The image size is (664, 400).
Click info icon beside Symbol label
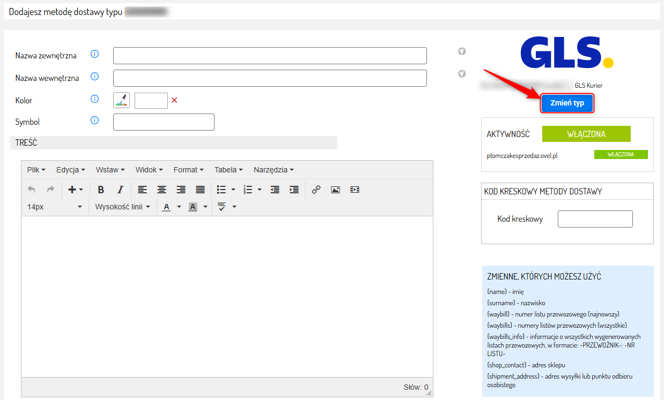95,120
